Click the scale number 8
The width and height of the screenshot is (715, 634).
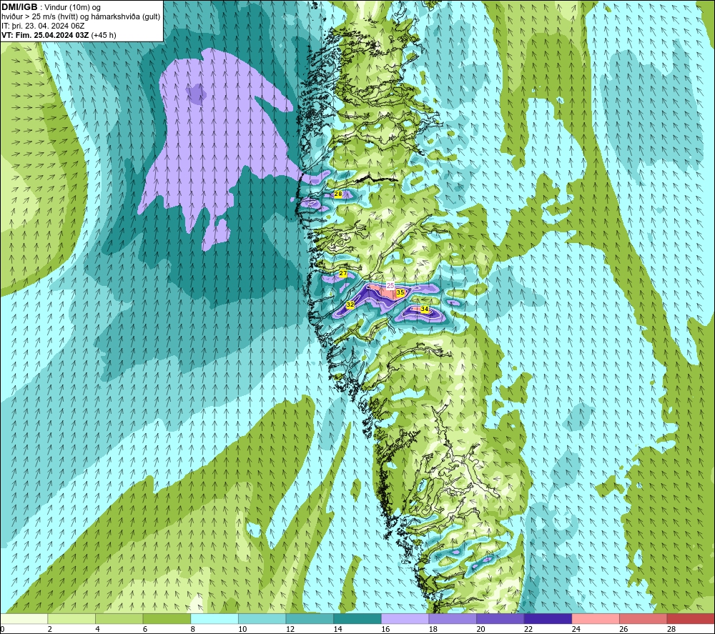coord(193,629)
